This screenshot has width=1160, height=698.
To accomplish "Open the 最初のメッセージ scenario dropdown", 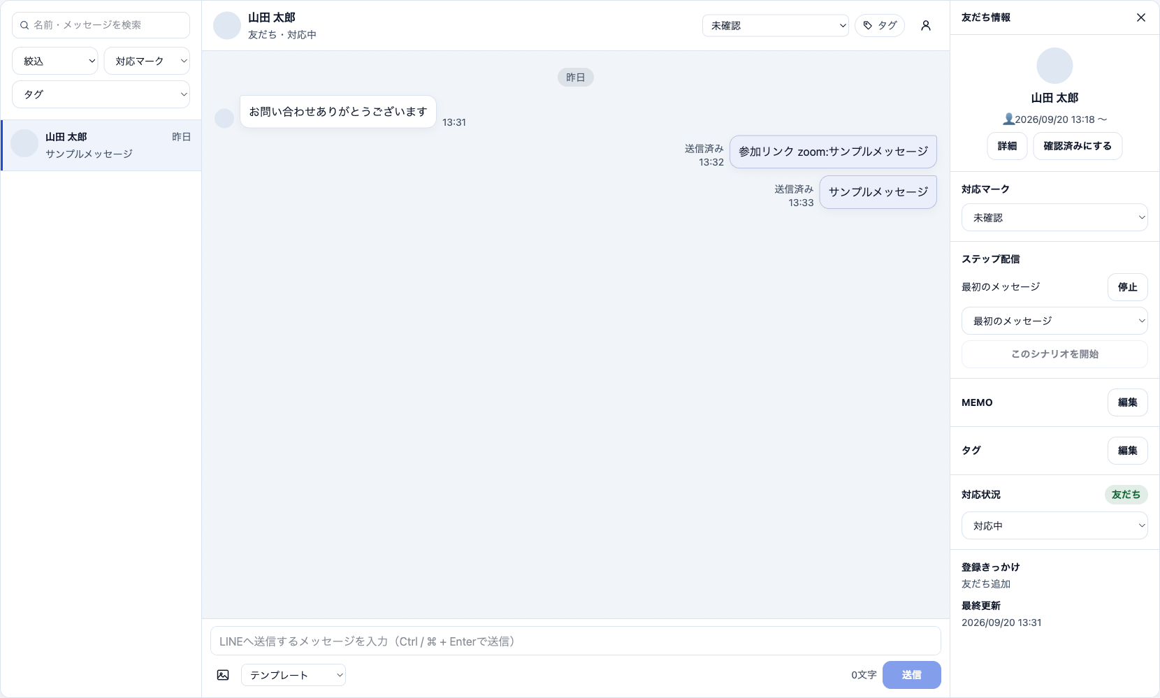I will coord(1054,321).
